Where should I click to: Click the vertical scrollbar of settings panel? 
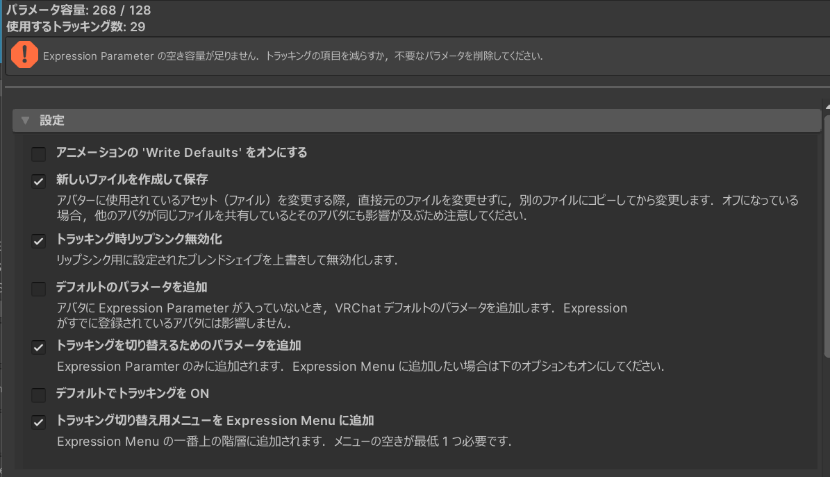[827, 235]
